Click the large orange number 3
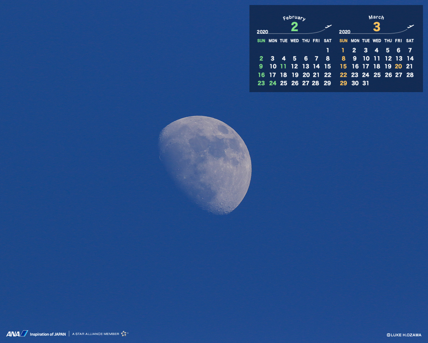This screenshot has height=343, width=428. pyautogui.click(x=377, y=27)
